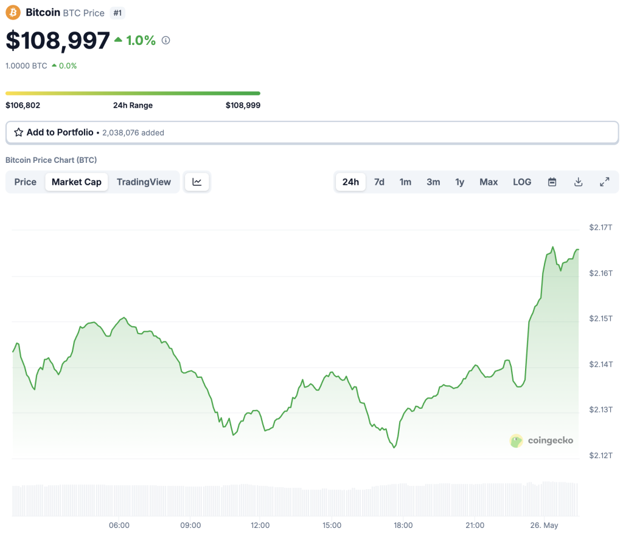
Task: Choose the 1y time range
Action: click(460, 182)
